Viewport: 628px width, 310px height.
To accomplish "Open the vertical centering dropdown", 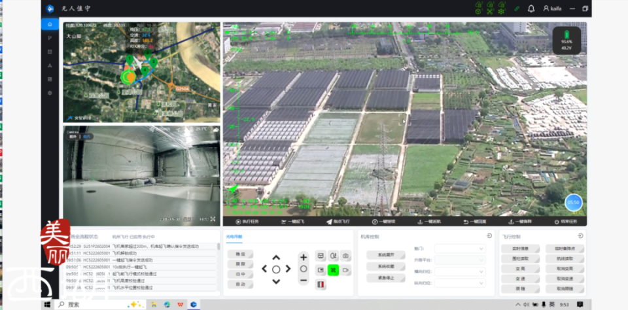I will 460,283.
